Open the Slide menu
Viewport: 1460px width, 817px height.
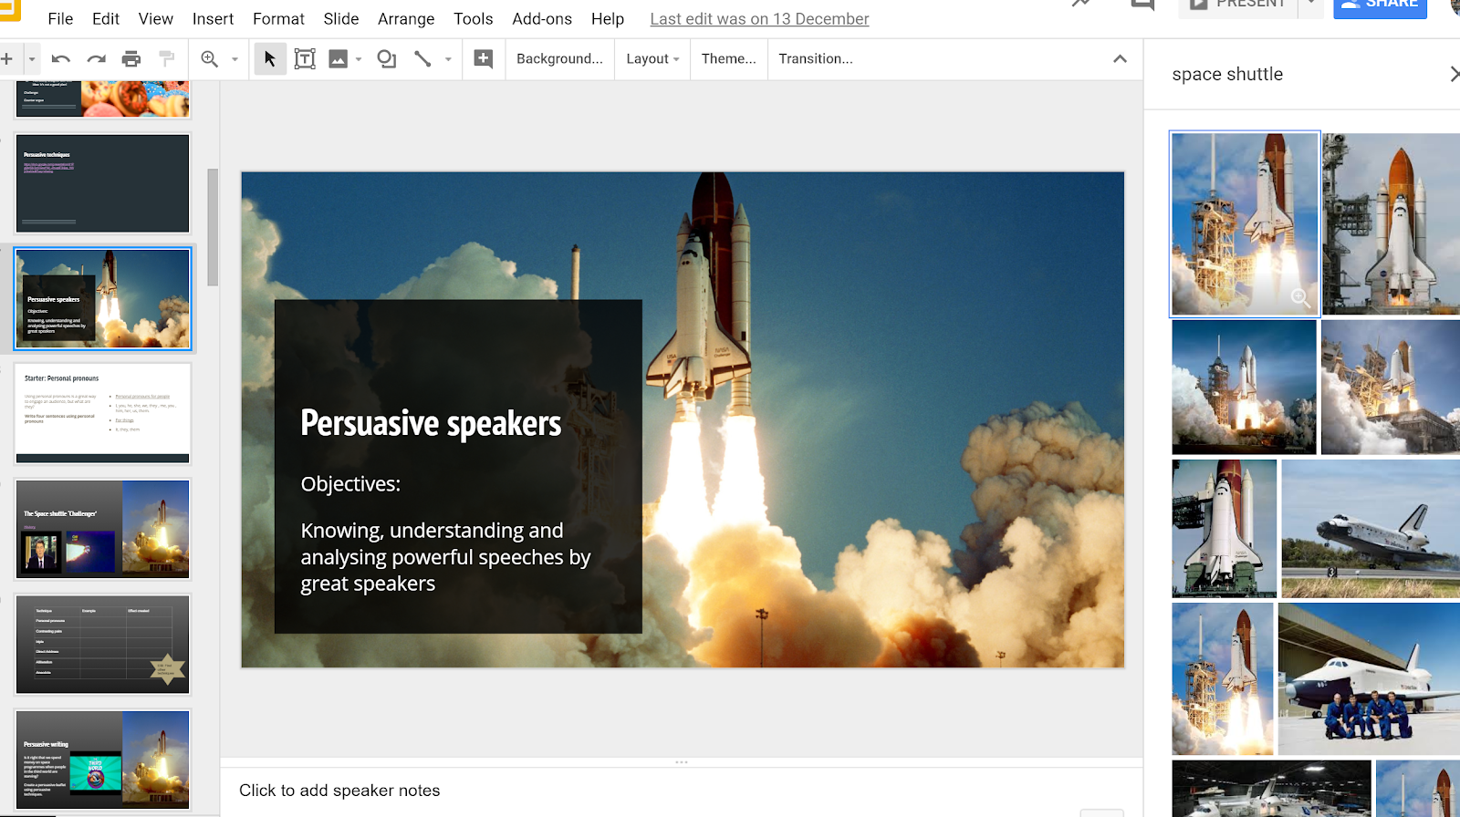[341, 18]
